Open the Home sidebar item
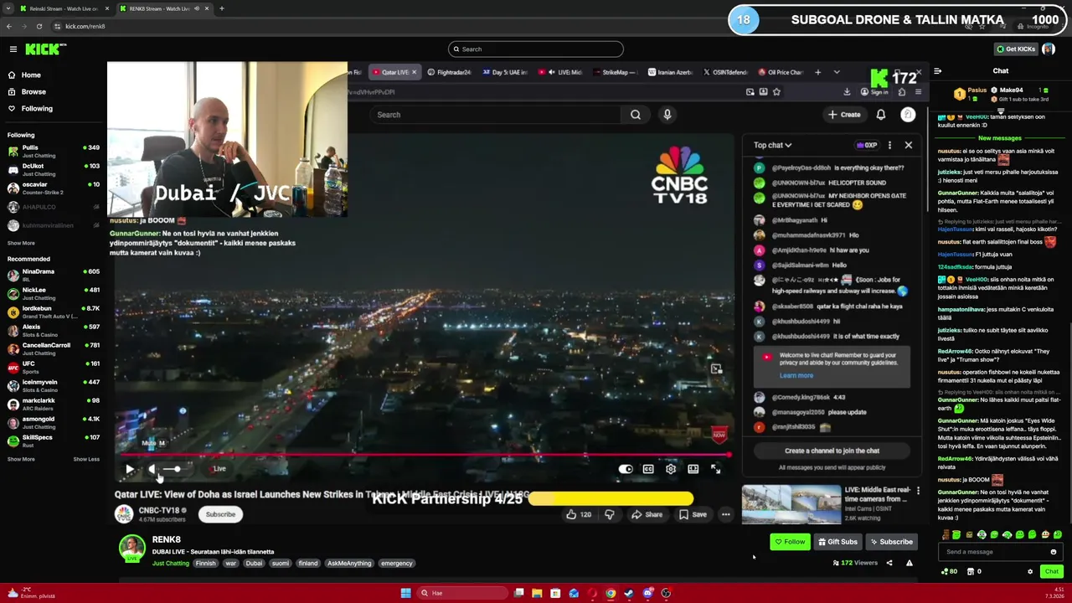 (x=31, y=75)
